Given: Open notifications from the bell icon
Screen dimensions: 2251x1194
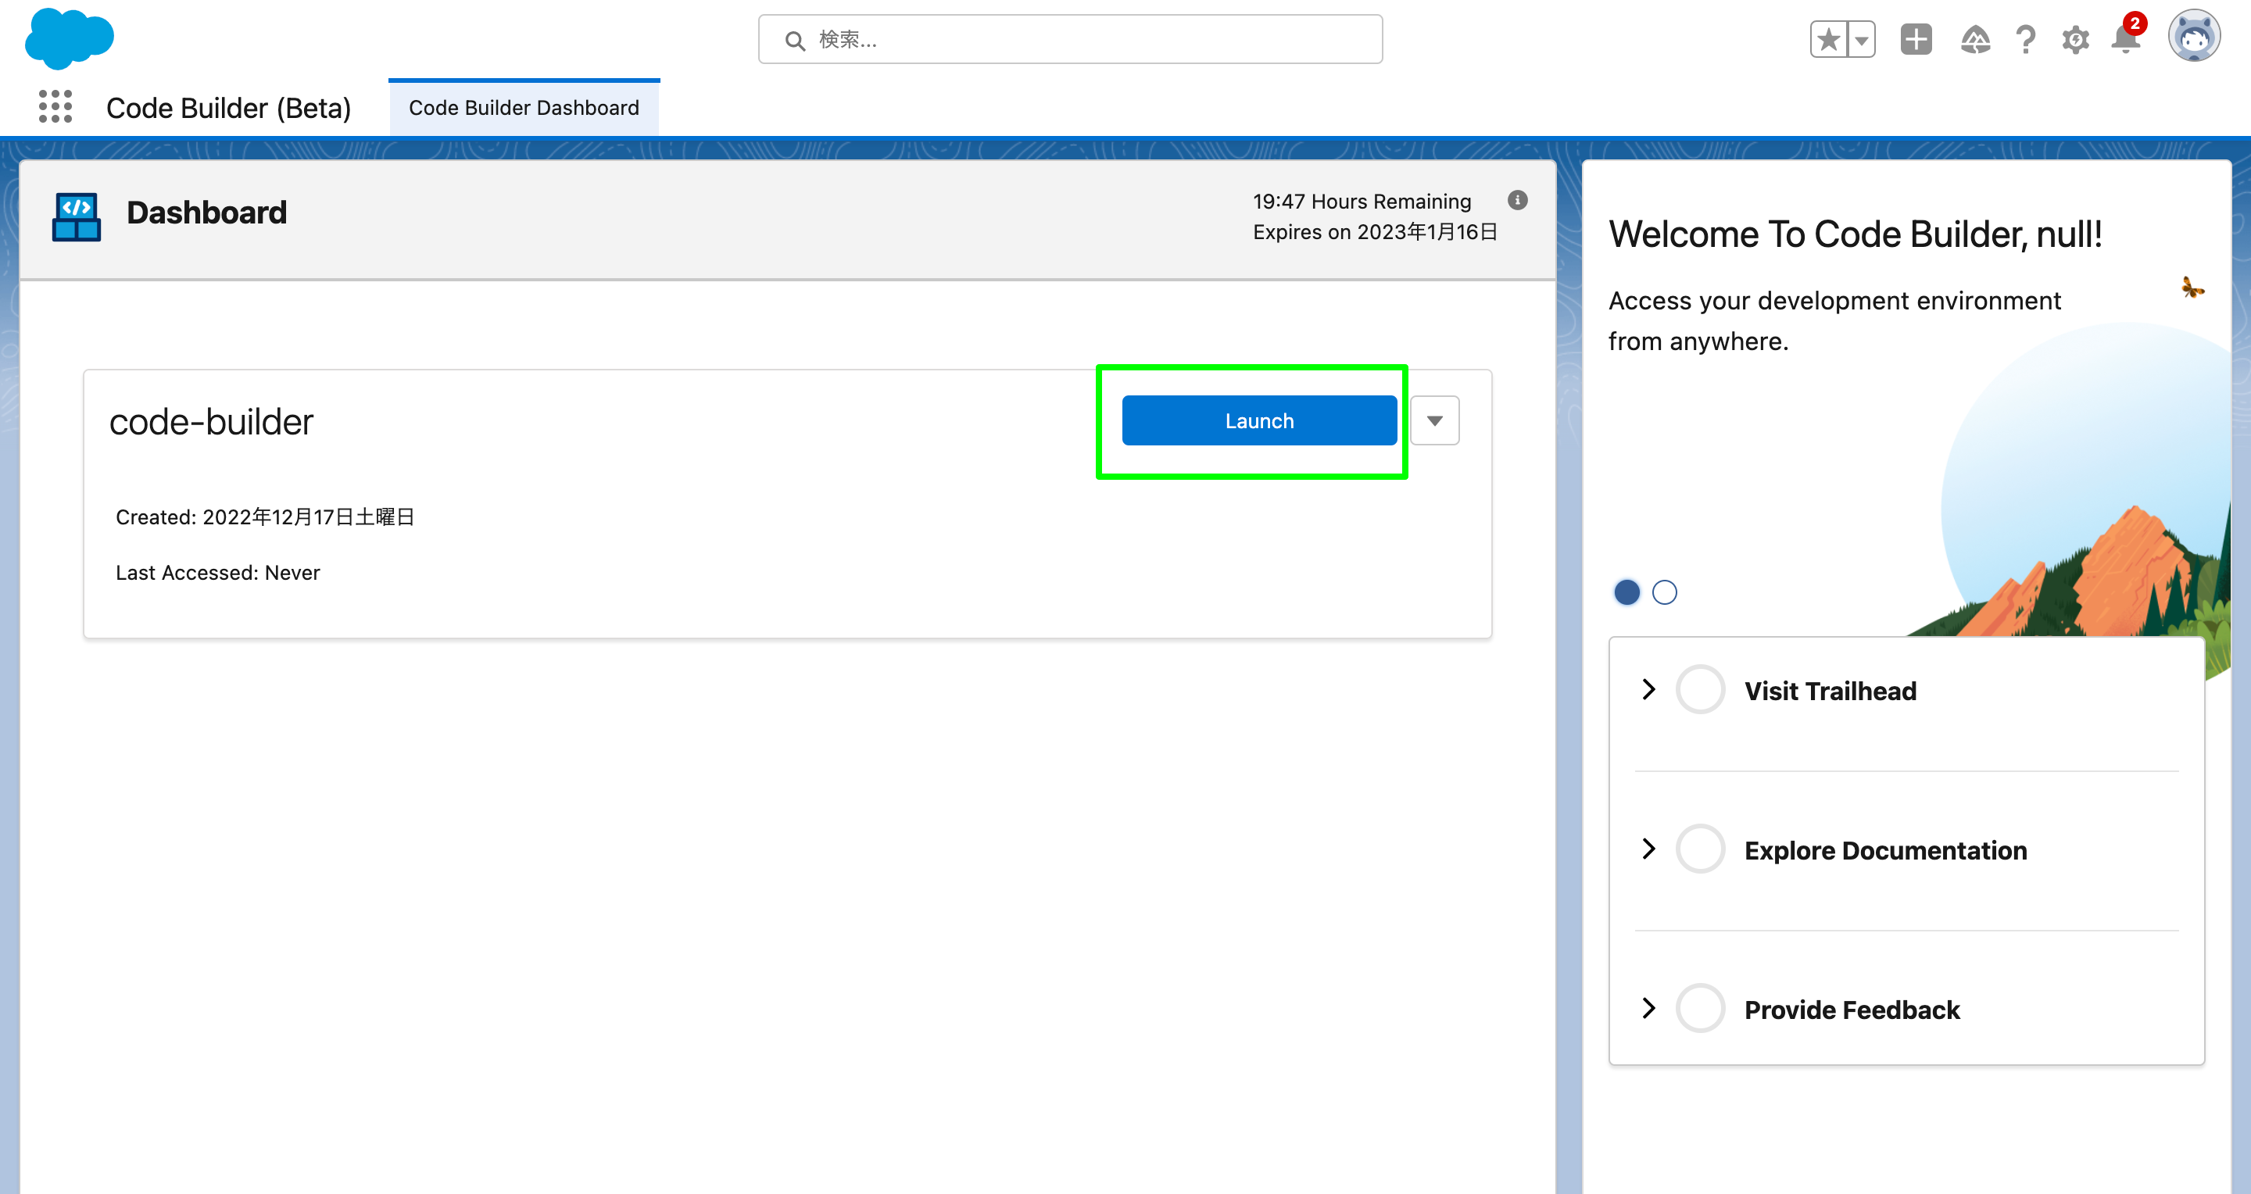Looking at the screenshot, I should [2125, 39].
